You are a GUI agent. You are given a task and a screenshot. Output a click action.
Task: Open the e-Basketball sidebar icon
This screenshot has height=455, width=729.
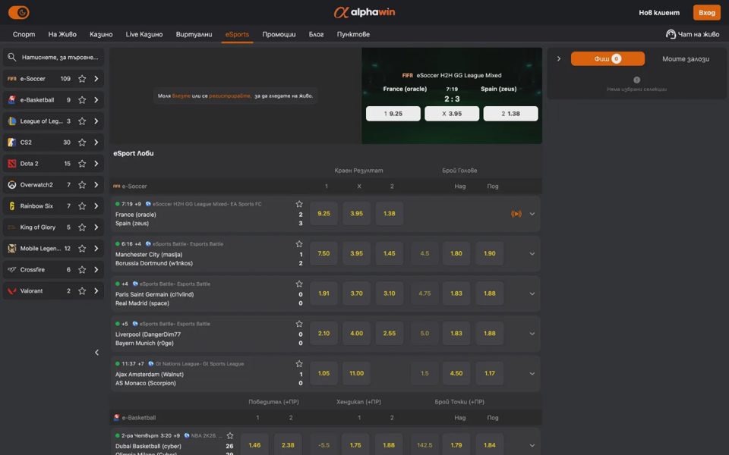pos(12,100)
